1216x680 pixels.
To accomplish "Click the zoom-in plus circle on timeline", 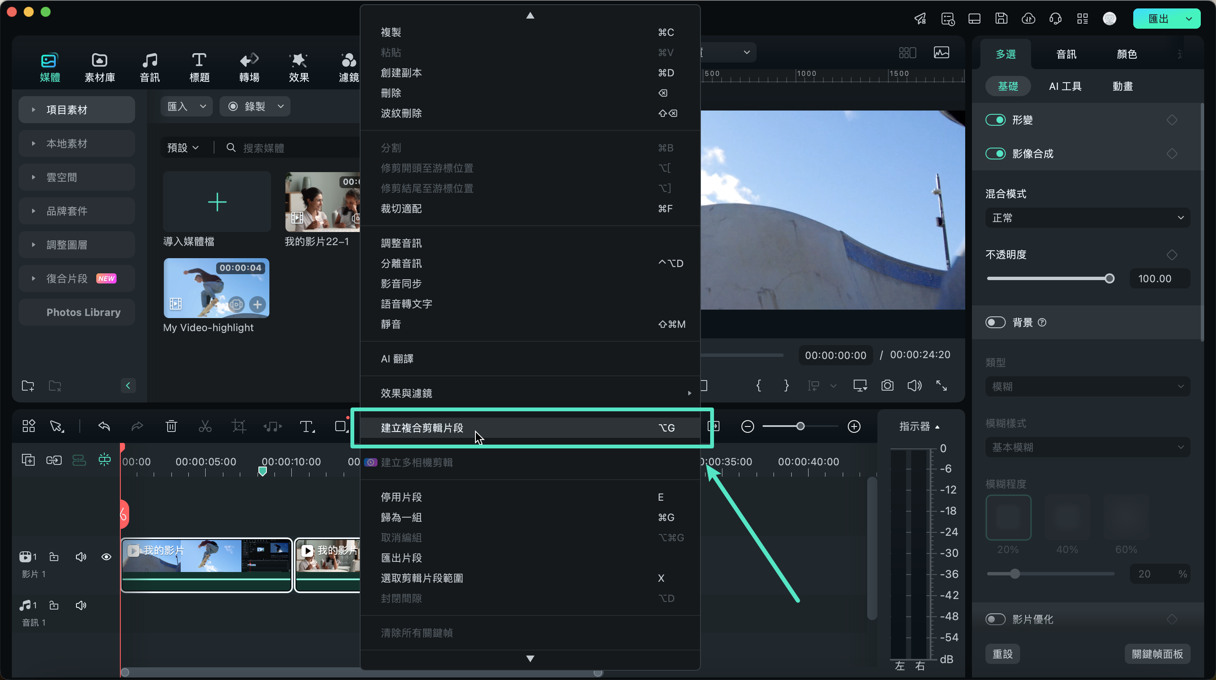I will coord(854,426).
